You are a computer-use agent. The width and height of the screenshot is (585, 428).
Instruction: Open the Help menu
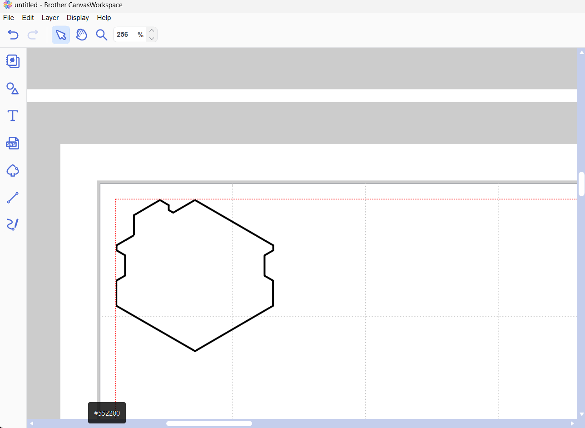(104, 18)
